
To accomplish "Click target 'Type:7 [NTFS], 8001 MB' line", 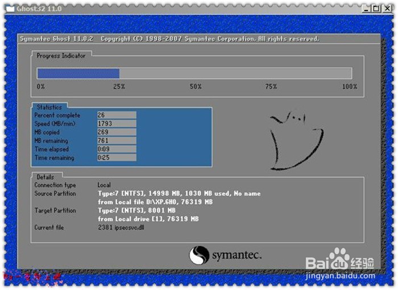I will (137, 210).
